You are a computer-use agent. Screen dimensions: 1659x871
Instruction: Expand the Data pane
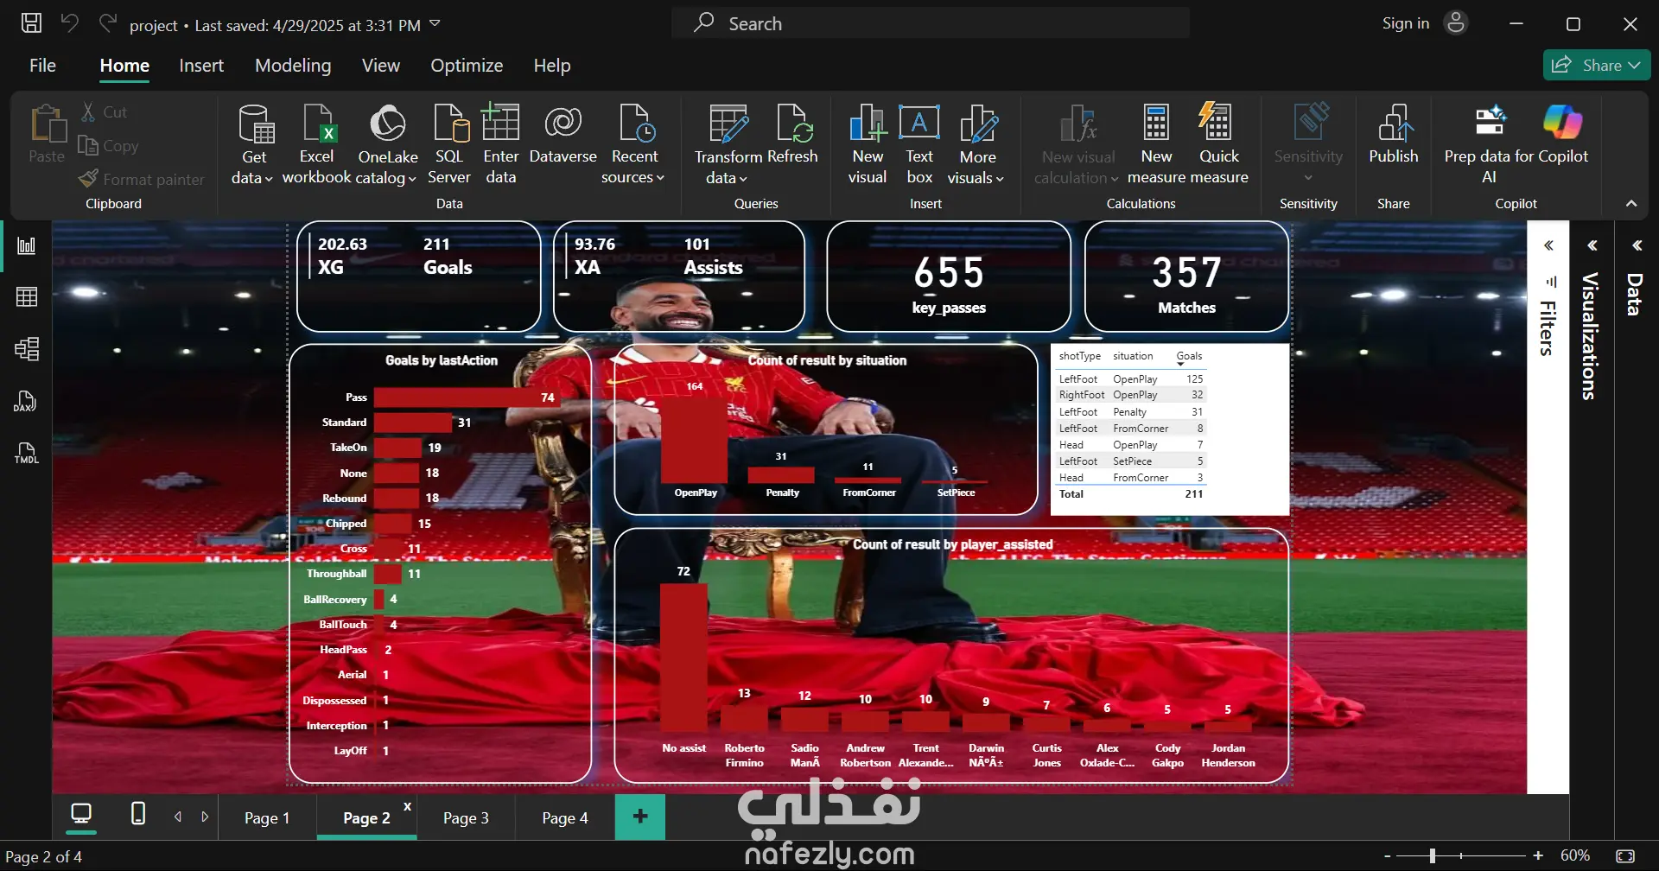tap(1637, 245)
